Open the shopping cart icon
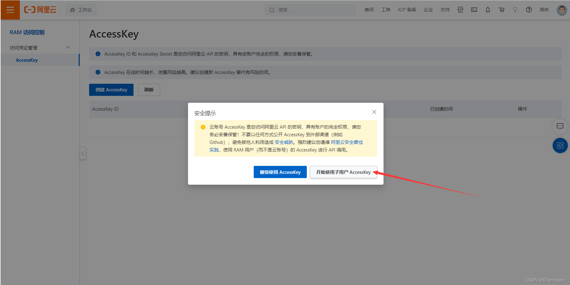 [501, 10]
